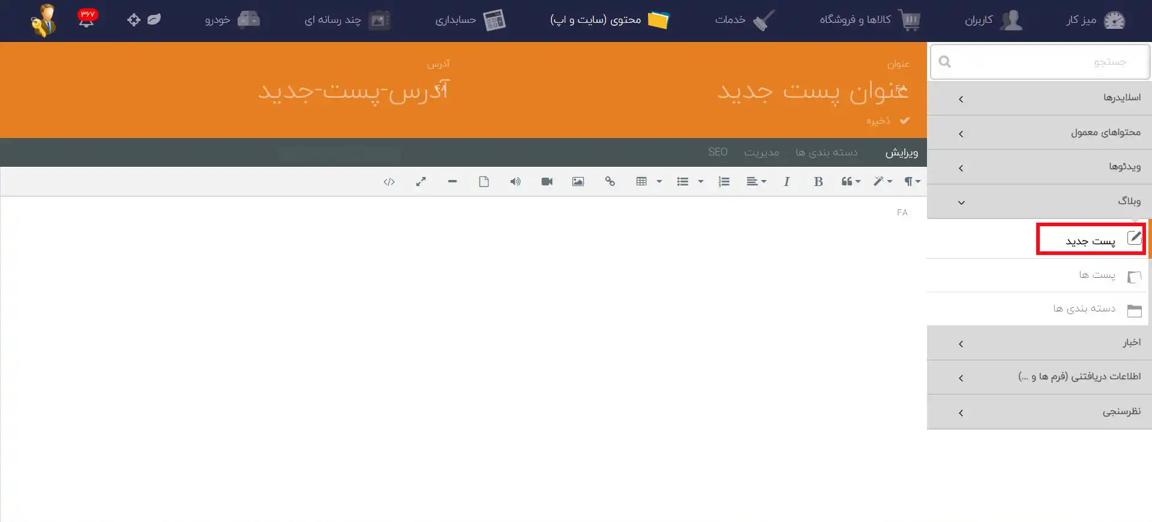Image resolution: width=1152 pixels, height=522 pixels.
Task: Open the unordered list dropdown arrow
Action: click(x=700, y=182)
